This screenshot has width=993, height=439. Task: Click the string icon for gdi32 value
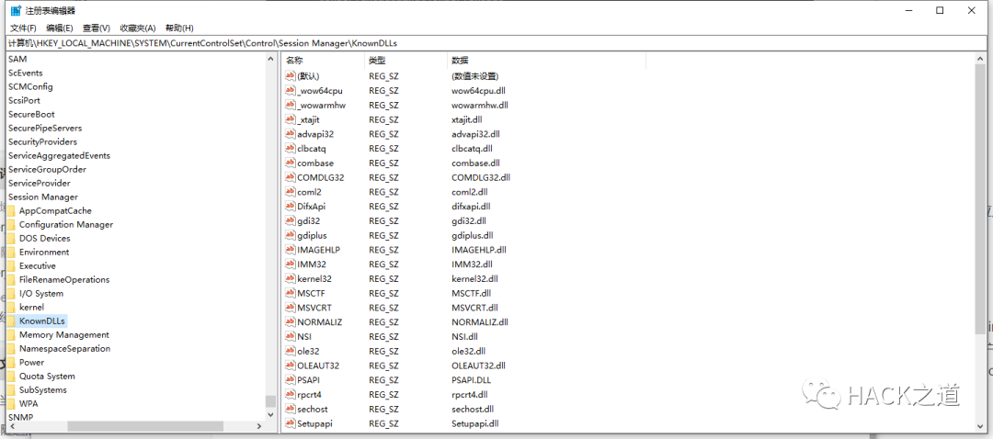[291, 220]
